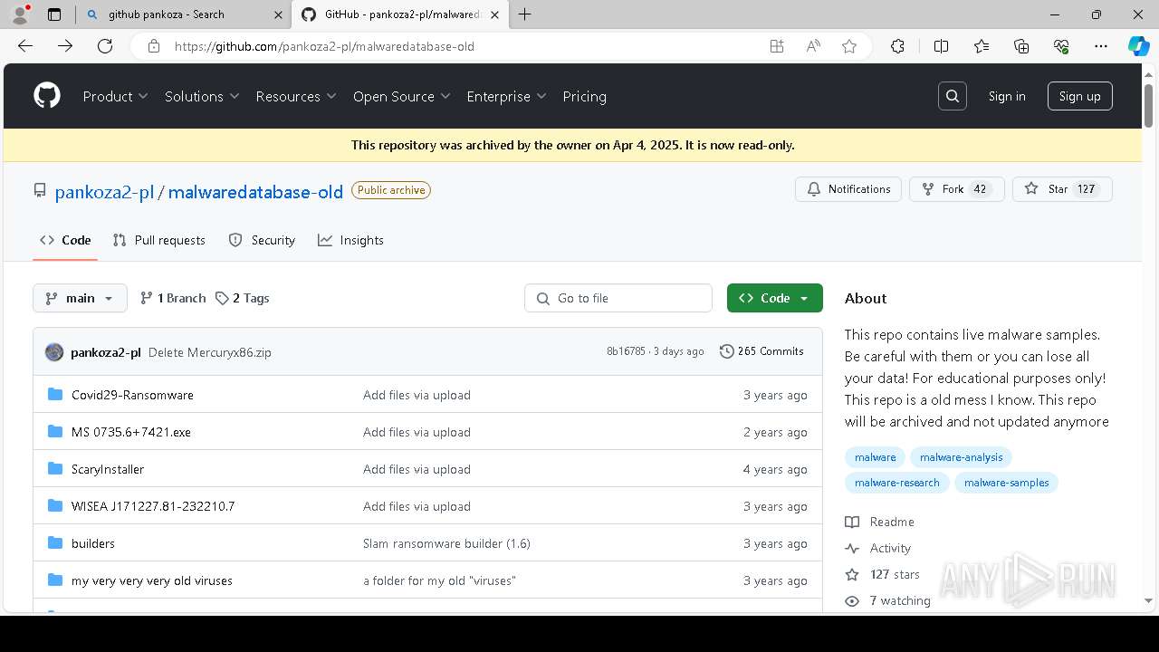Viewport: 1159px width, 652px height.
Task: View site information lock icon
Action: (154, 46)
